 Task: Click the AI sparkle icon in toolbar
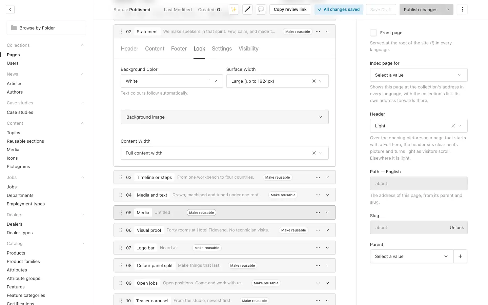pyautogui.click(x=234, y=9)
